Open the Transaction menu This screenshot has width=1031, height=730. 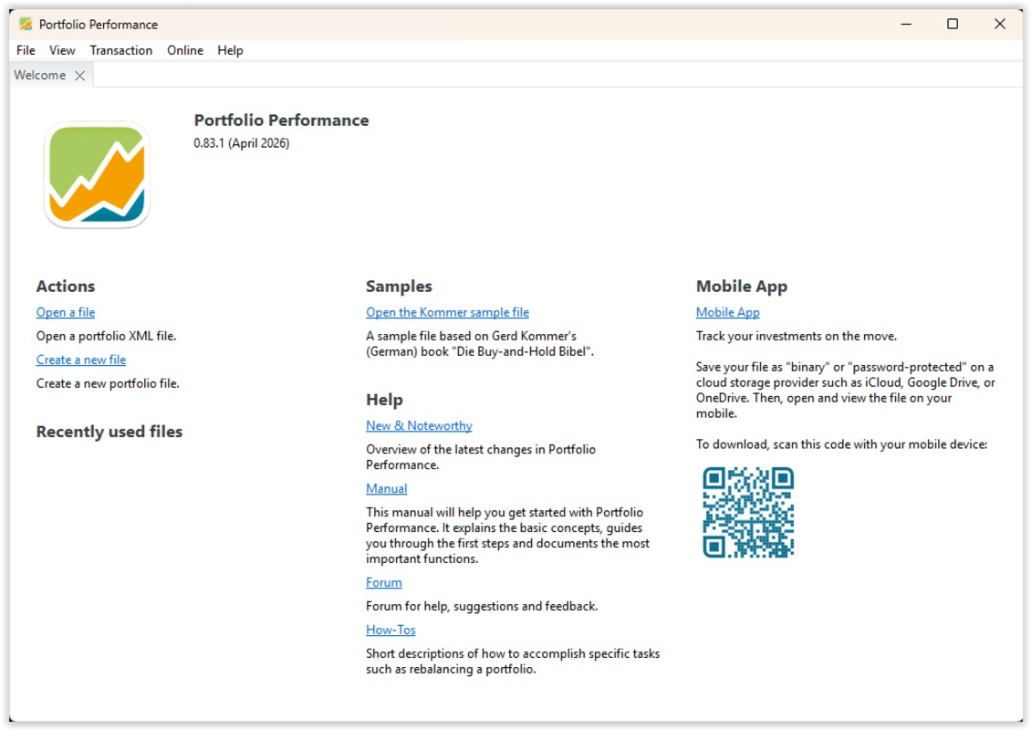click(x=121, y=50)
